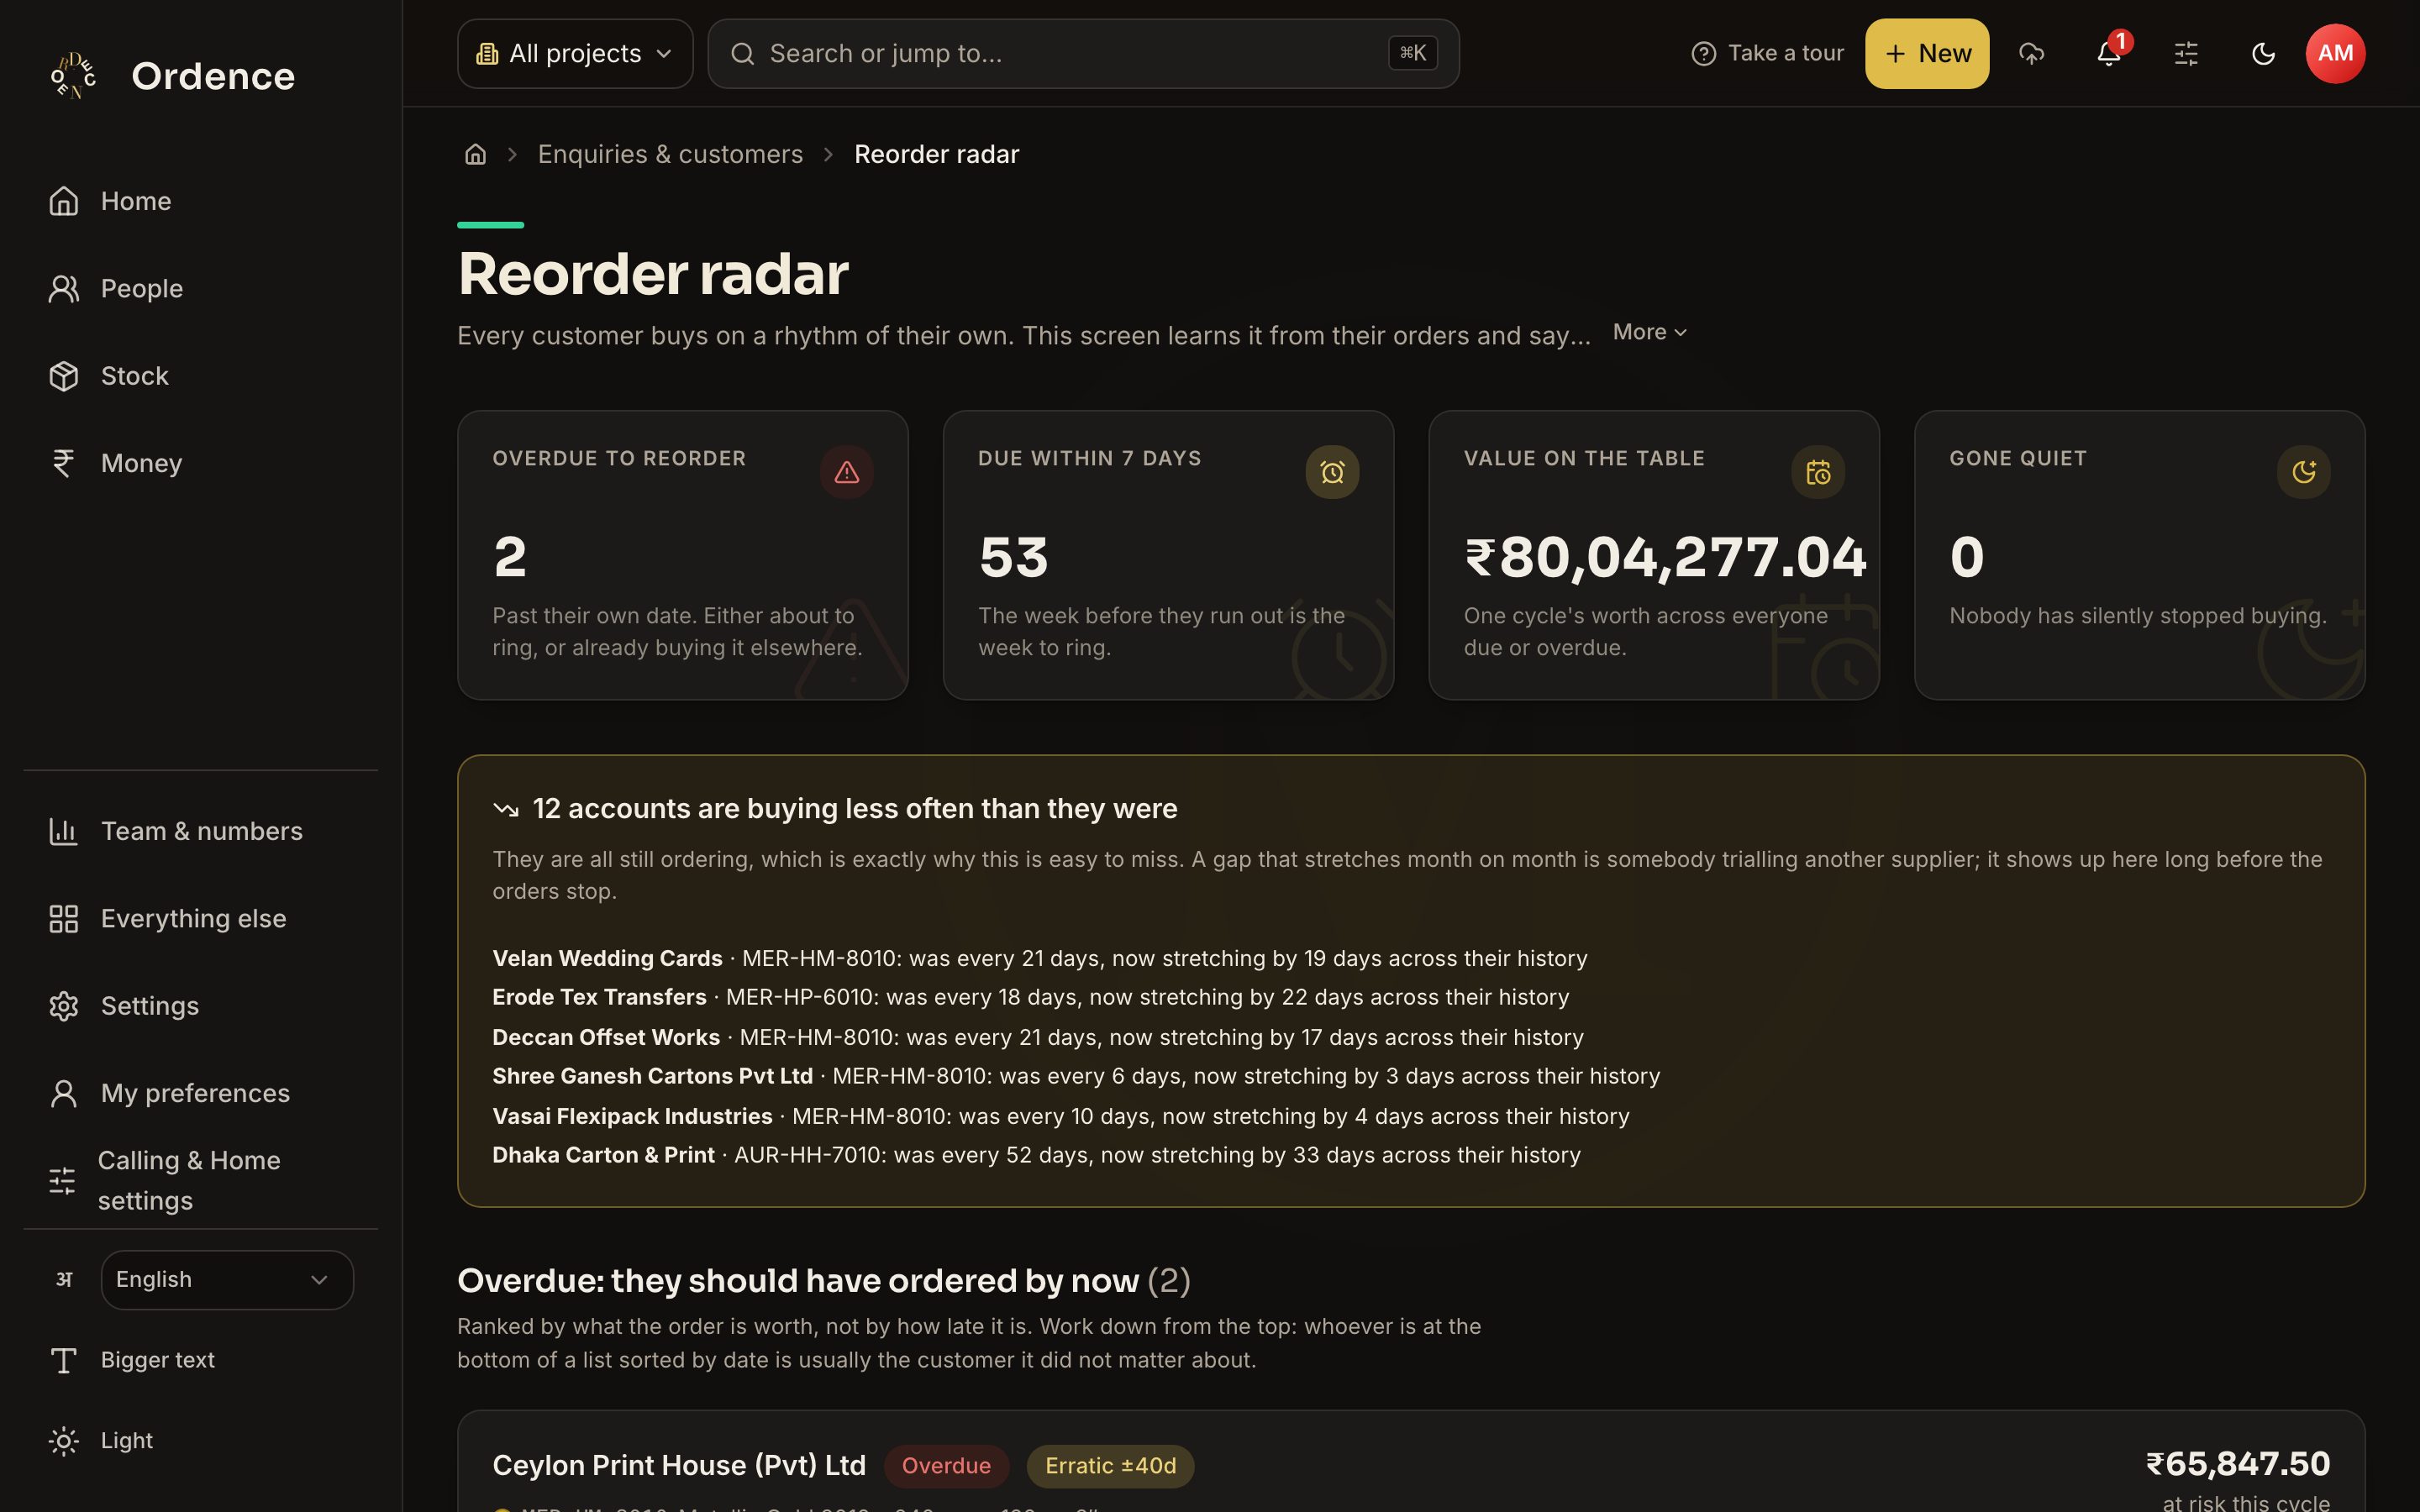This screenshot has height=1512, width=2420.
Task: Focus the Search or jump to field
Action: [1083, 54]
